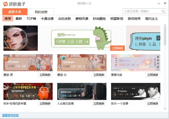
Task: Open the 快手-吃鸡玩家专属 skin thumbnail
Action: pos(28,91)
